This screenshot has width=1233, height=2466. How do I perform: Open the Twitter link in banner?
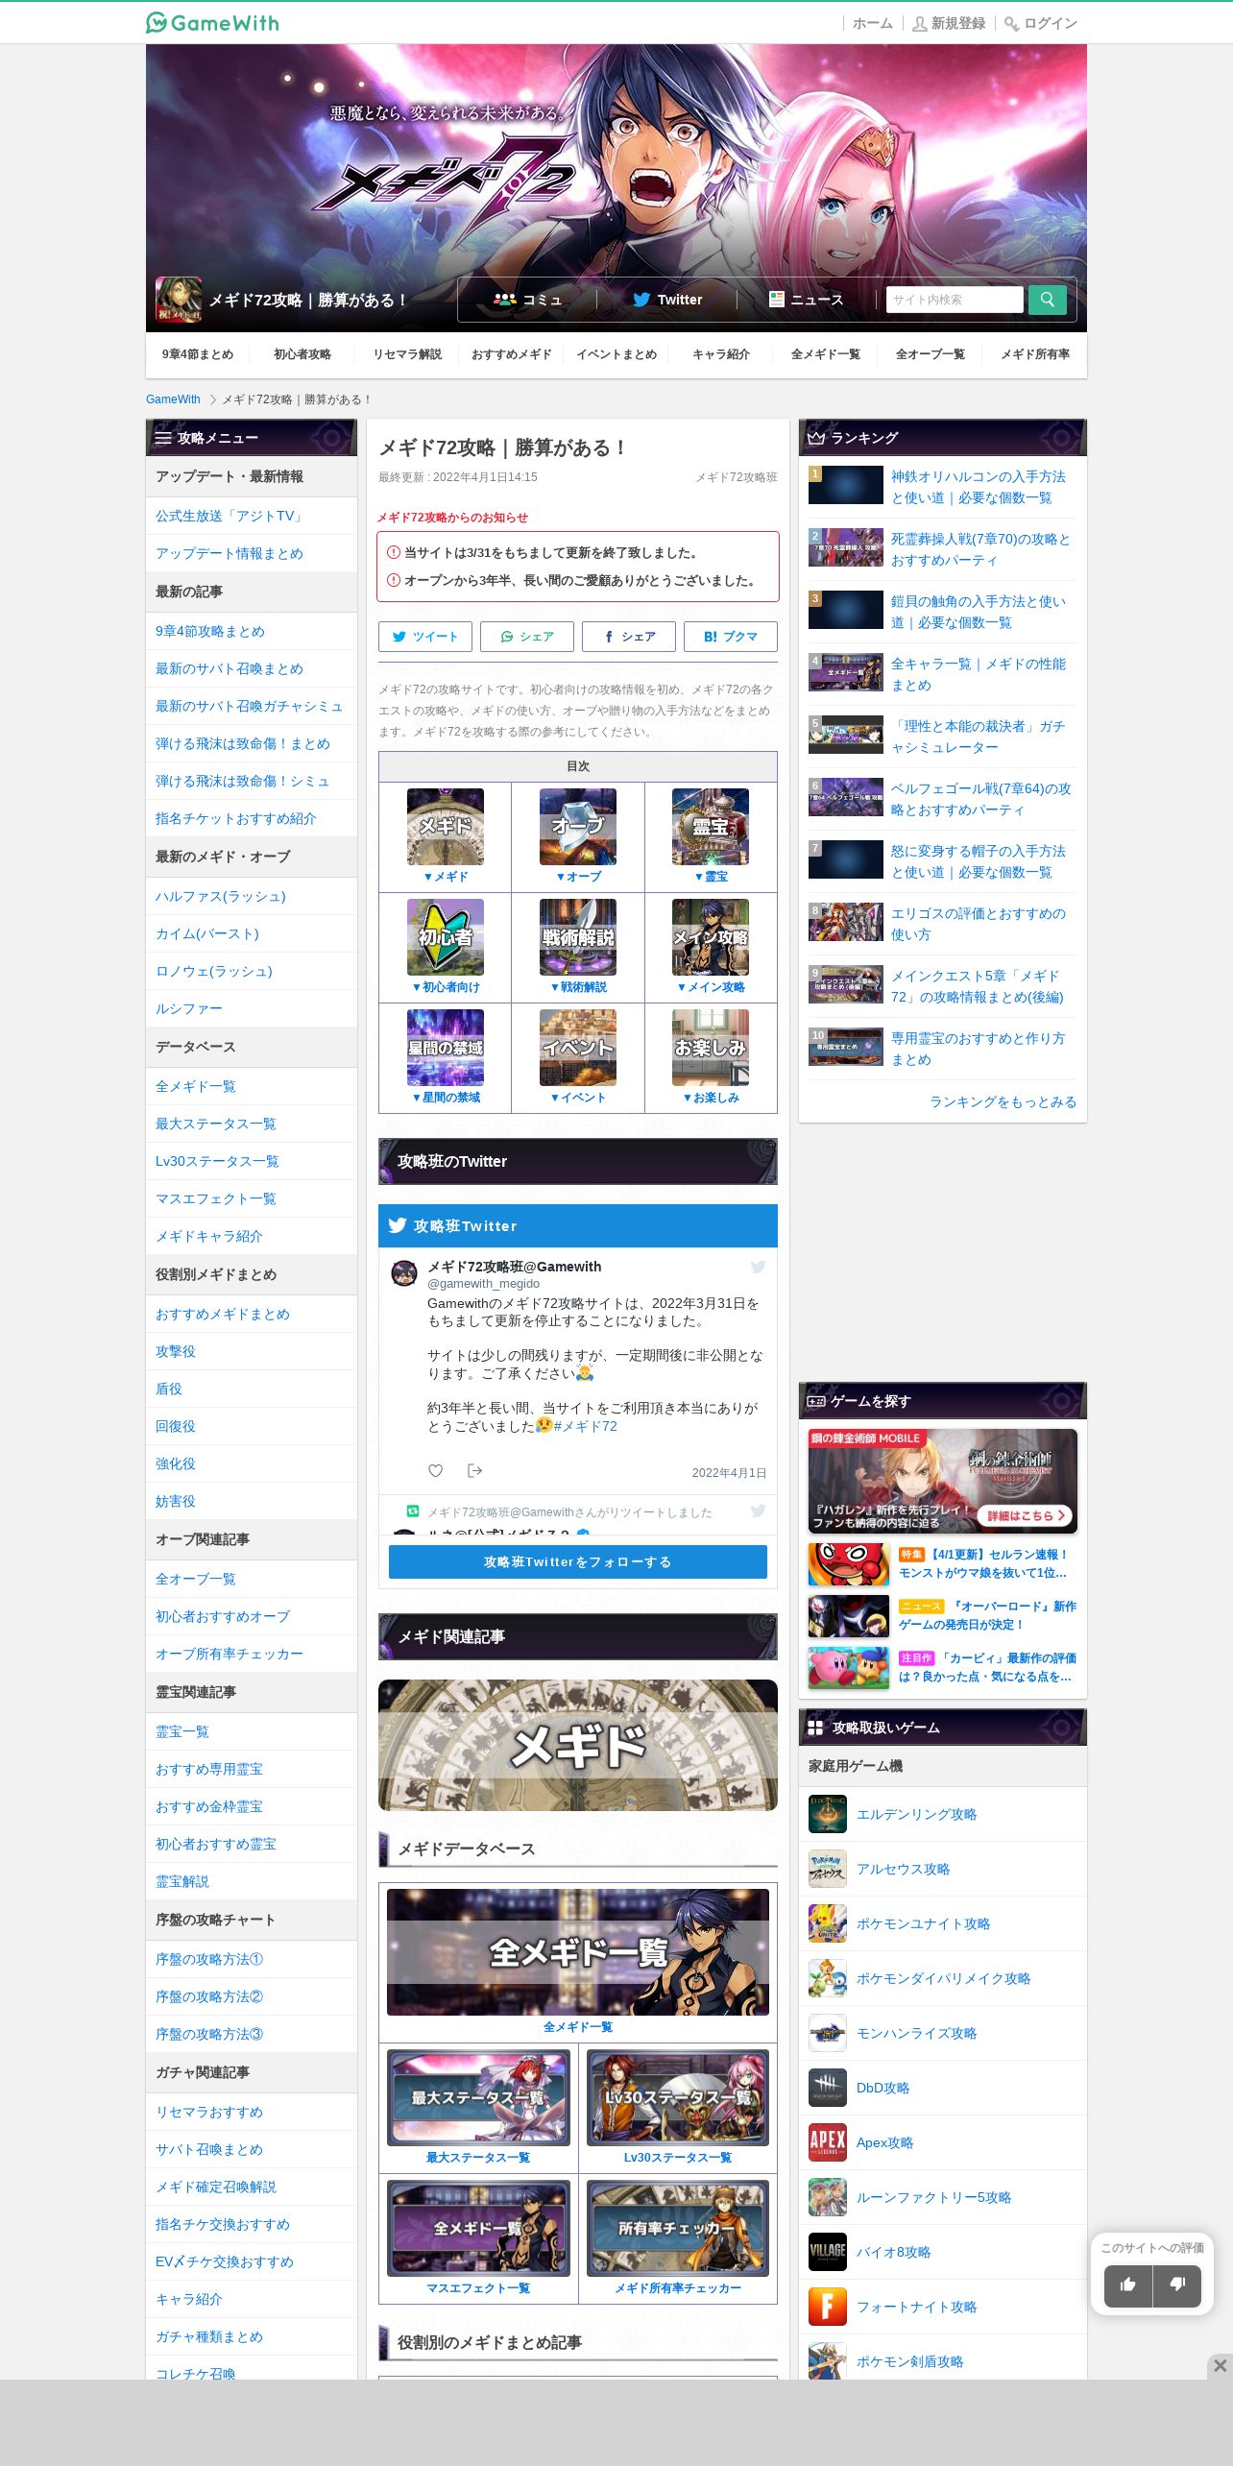[667, 300]
